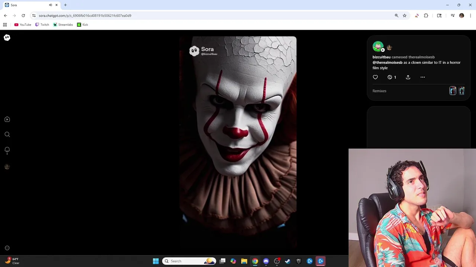476x267 pixels.
Task: Mute the Sora tab audio icon
Action: pos(50,5)
